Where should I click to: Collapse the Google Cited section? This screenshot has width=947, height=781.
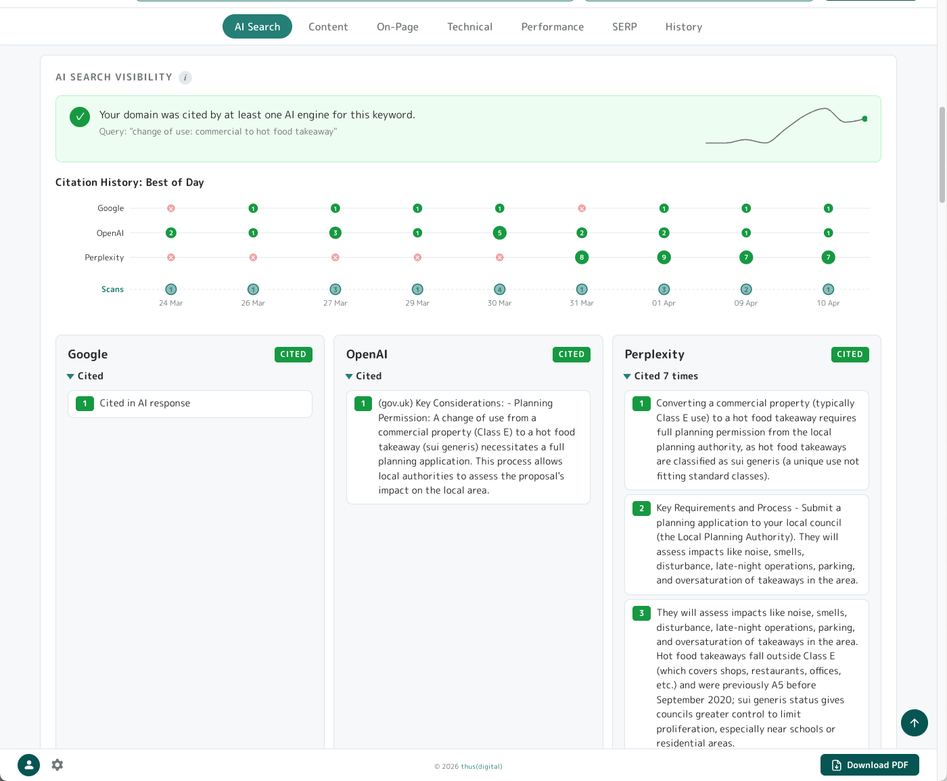pos(85,376)
